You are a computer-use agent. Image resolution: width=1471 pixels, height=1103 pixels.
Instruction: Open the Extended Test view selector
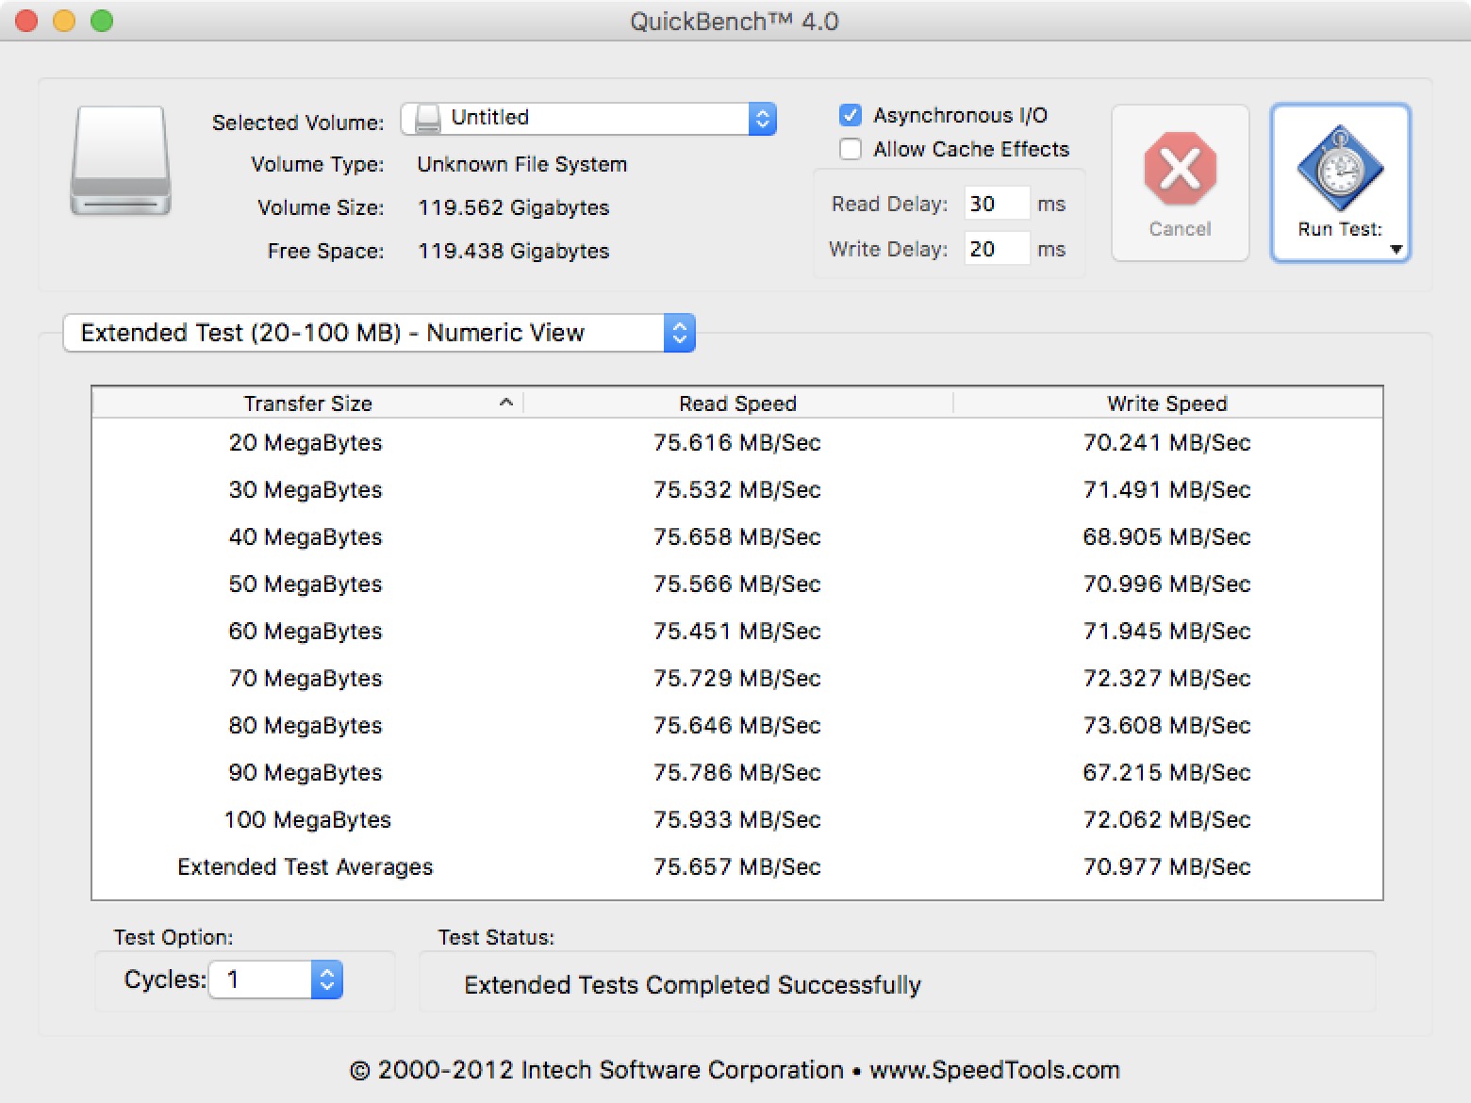(x=678, y=333)
